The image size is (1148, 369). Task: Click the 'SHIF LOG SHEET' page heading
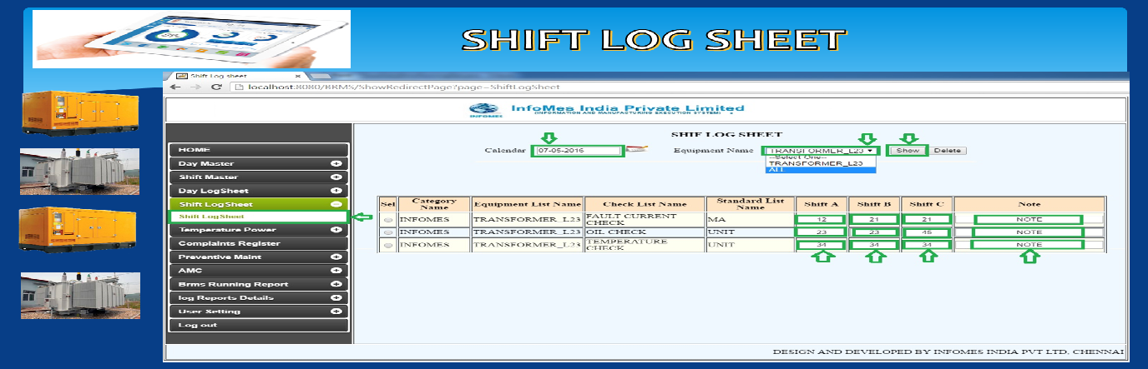pyautogui.click(x=726, y=134)
